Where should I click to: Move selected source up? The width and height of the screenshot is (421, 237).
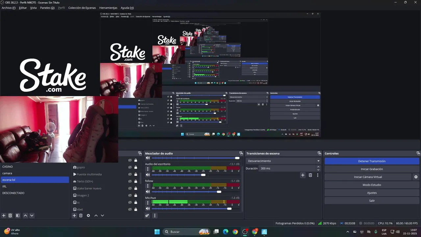pyautogui.click(x=96, y=216)
